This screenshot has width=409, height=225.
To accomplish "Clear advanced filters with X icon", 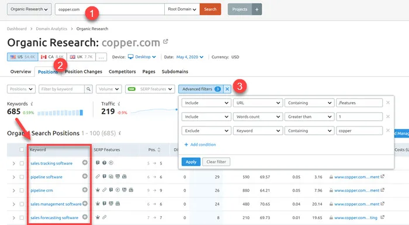I will (227, 89).
